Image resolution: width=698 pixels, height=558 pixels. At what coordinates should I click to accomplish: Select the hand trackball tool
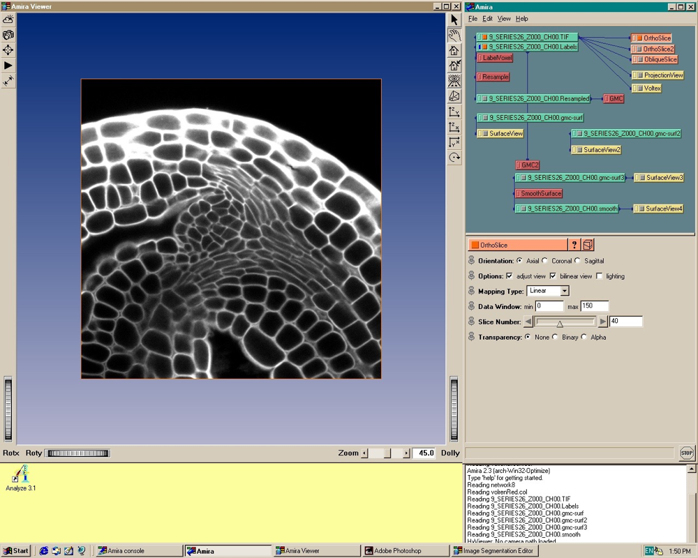click(x=454, y=35)
